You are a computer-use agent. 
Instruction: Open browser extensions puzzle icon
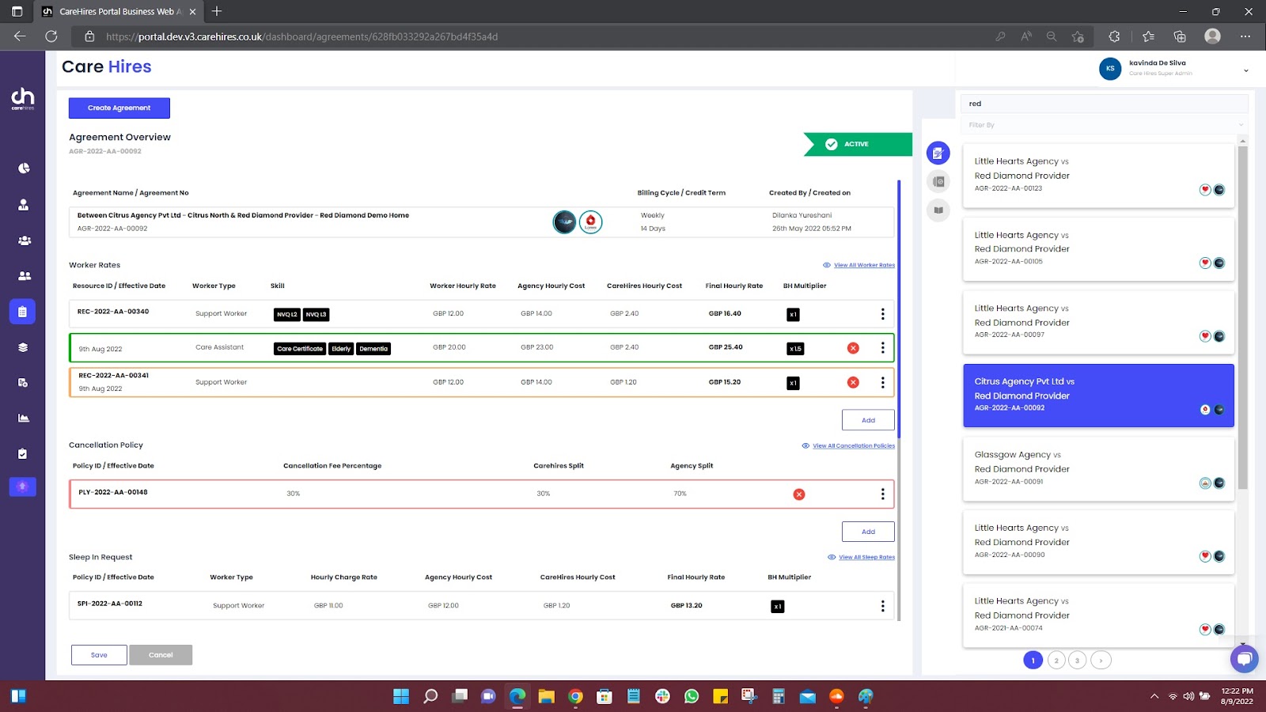point(1114,36)
